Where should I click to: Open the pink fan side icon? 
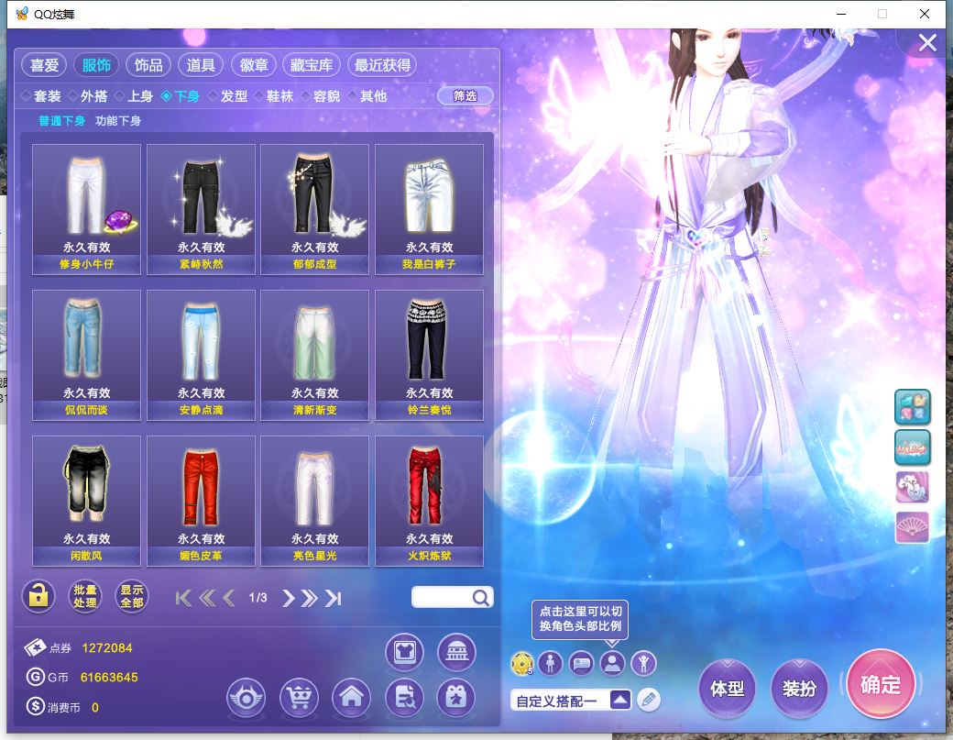[x=913, y=527]
